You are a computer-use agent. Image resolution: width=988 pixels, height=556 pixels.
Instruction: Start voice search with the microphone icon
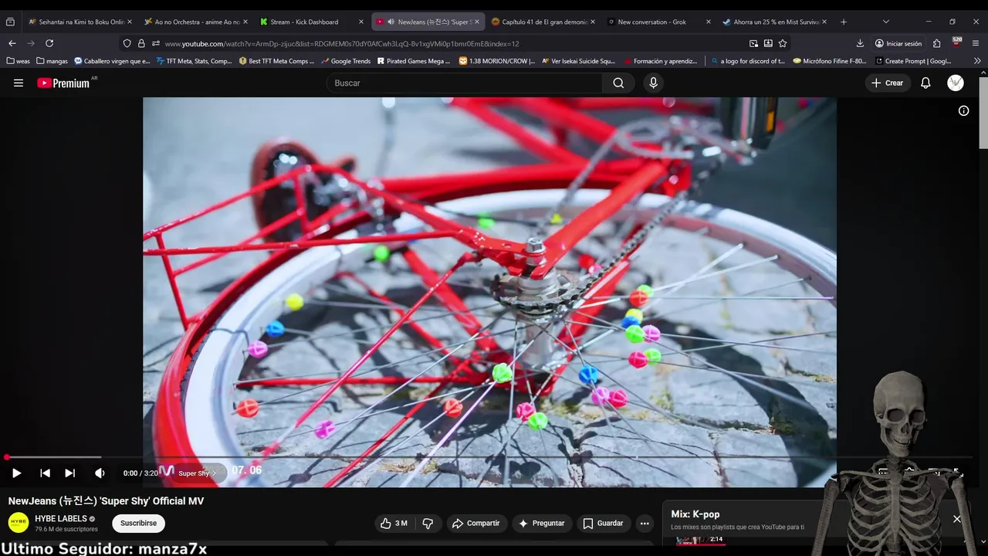tap(653, 83)
